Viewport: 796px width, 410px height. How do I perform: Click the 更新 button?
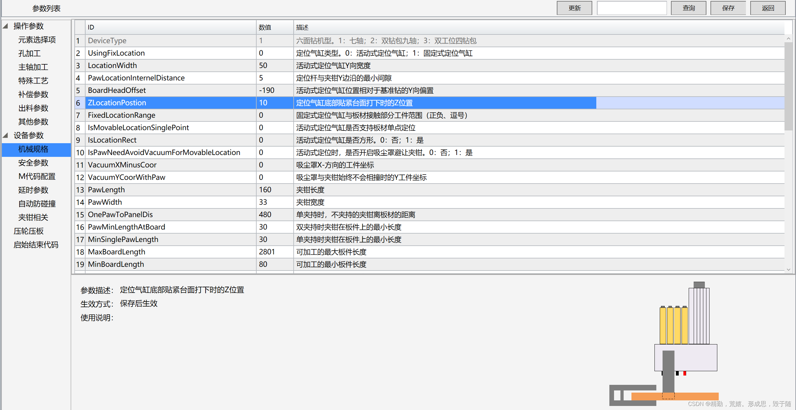[x=574, y=8]
